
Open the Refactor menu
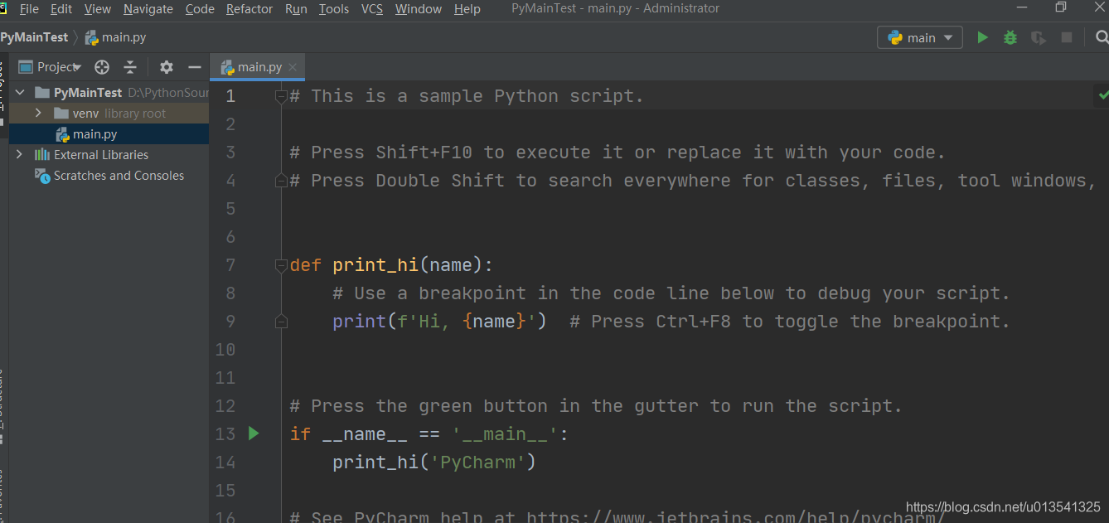249,9
